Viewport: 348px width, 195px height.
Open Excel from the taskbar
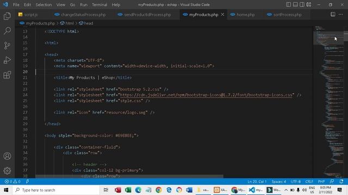[128, 190]
